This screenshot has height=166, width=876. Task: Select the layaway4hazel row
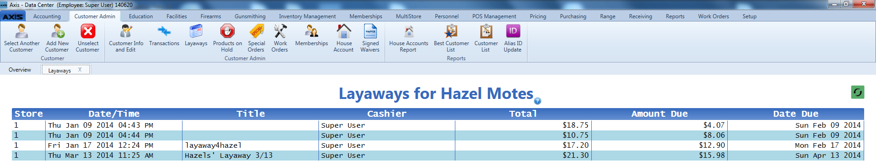438,145
